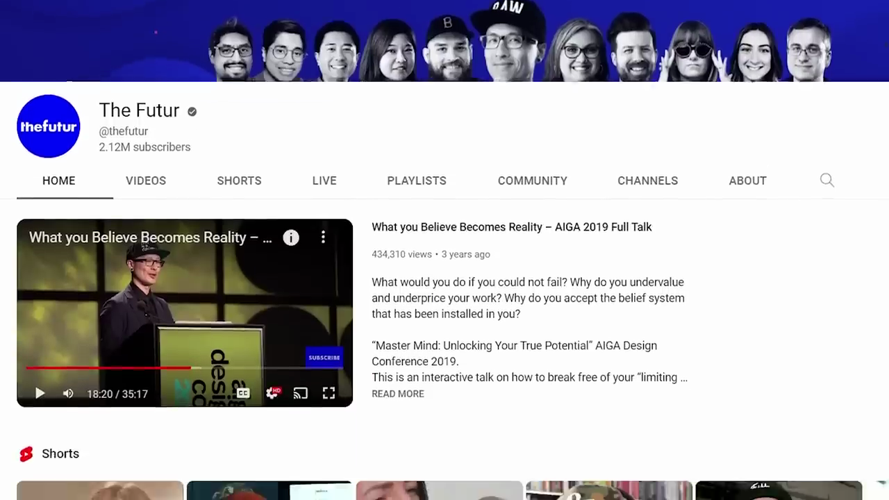Expand description with Read More
889x500 pixels.
tap(398, 394)
